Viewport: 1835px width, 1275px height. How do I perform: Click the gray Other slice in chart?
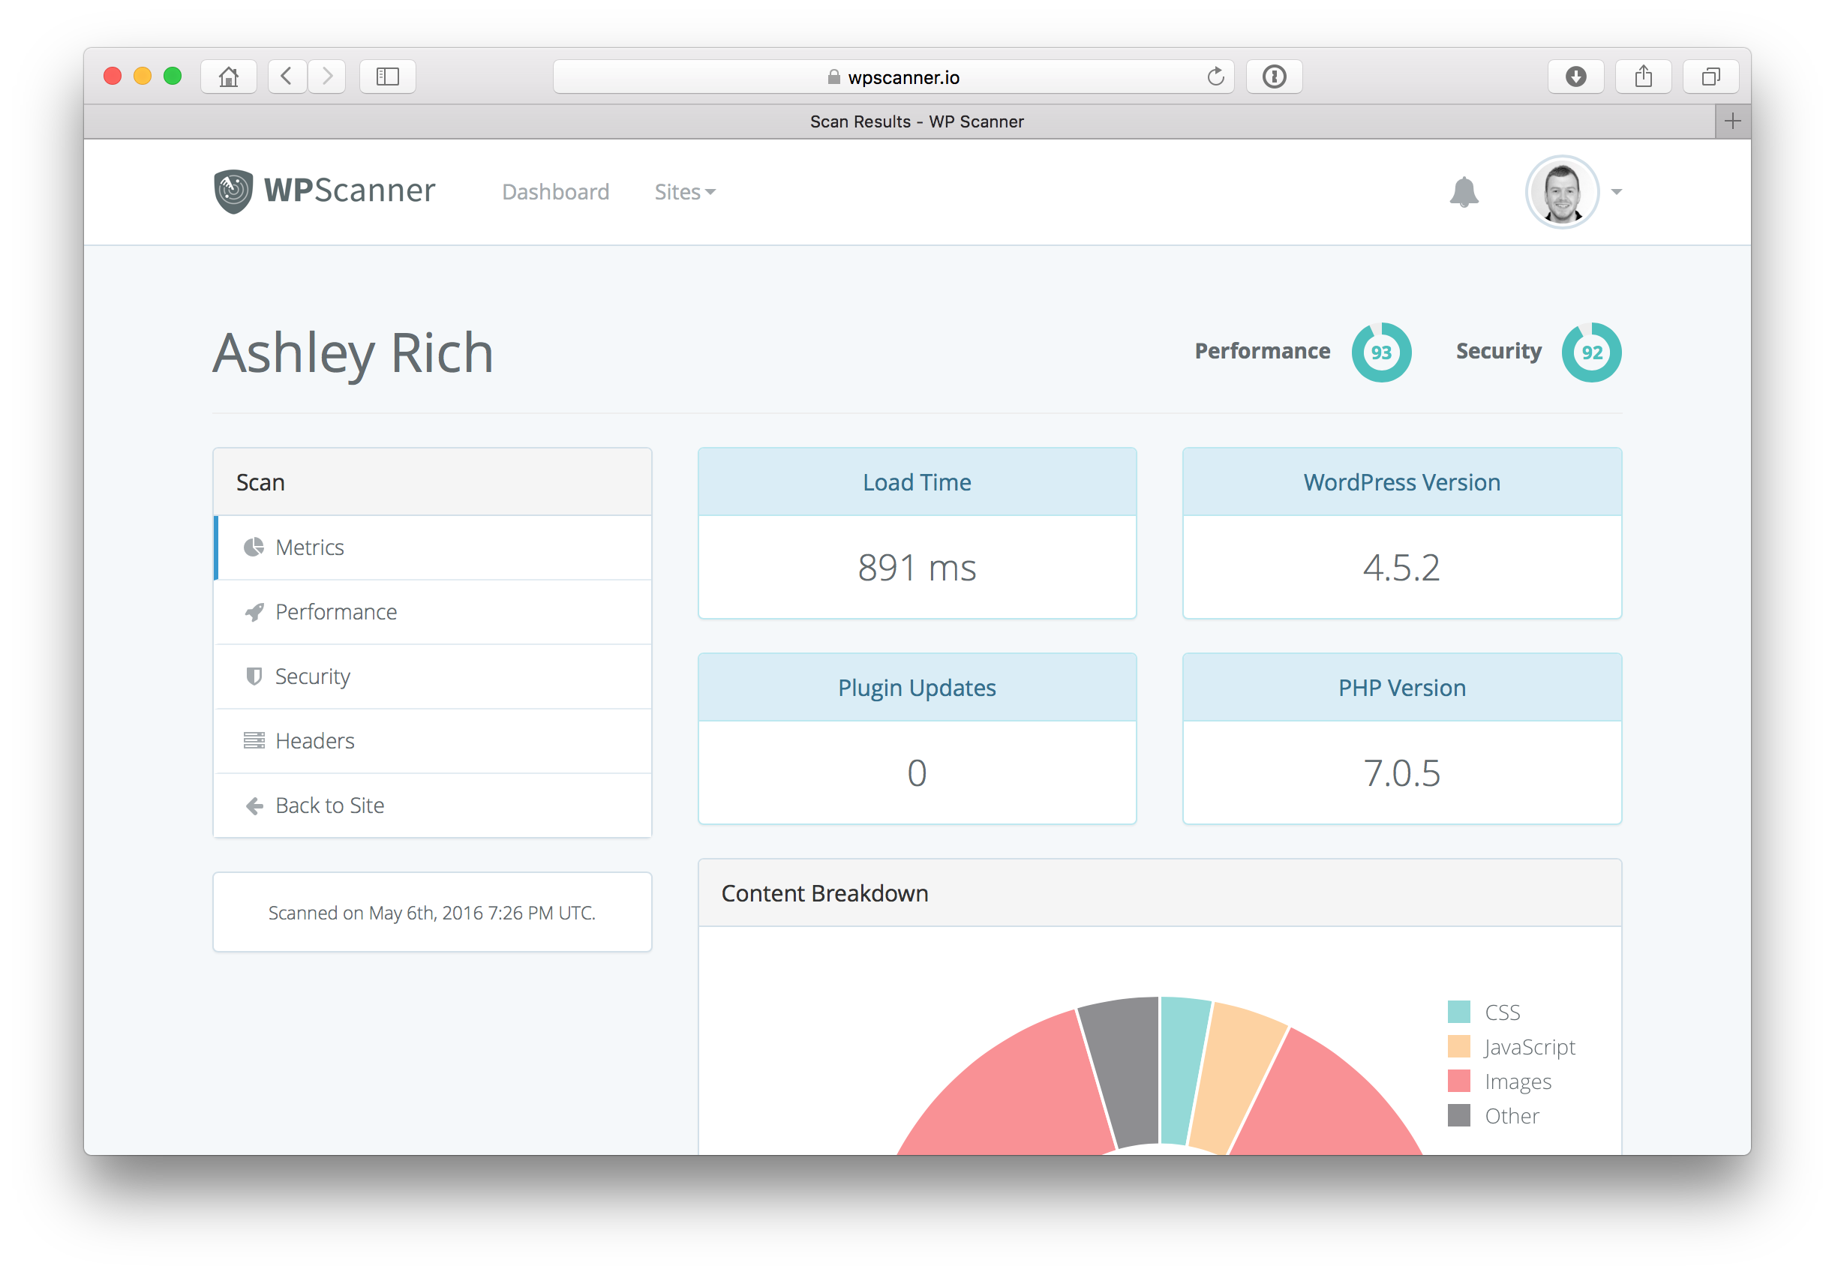point(1125,1070)
